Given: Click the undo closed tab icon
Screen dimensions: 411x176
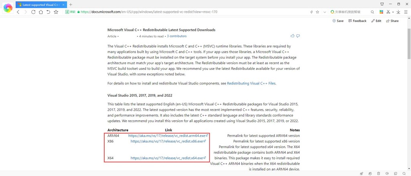Looking at the screenshot, I should pos(48,12).
